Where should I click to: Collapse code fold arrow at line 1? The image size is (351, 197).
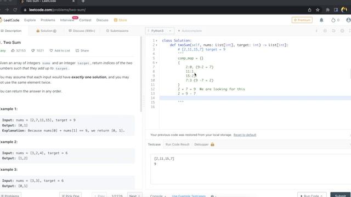point(156,40)
